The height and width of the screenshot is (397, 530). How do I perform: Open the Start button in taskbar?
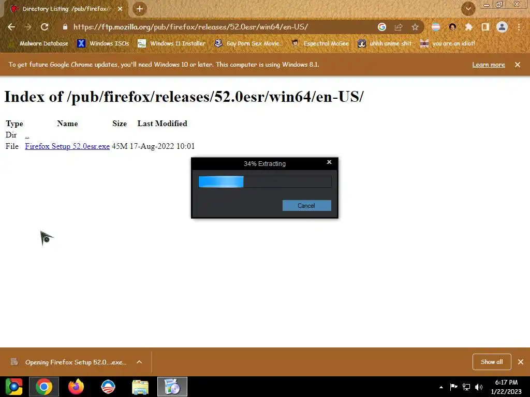14,387
